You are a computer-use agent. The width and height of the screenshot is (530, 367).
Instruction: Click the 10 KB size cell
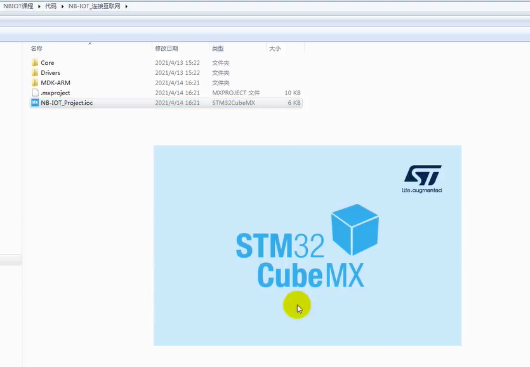click(x=293, y=93)
